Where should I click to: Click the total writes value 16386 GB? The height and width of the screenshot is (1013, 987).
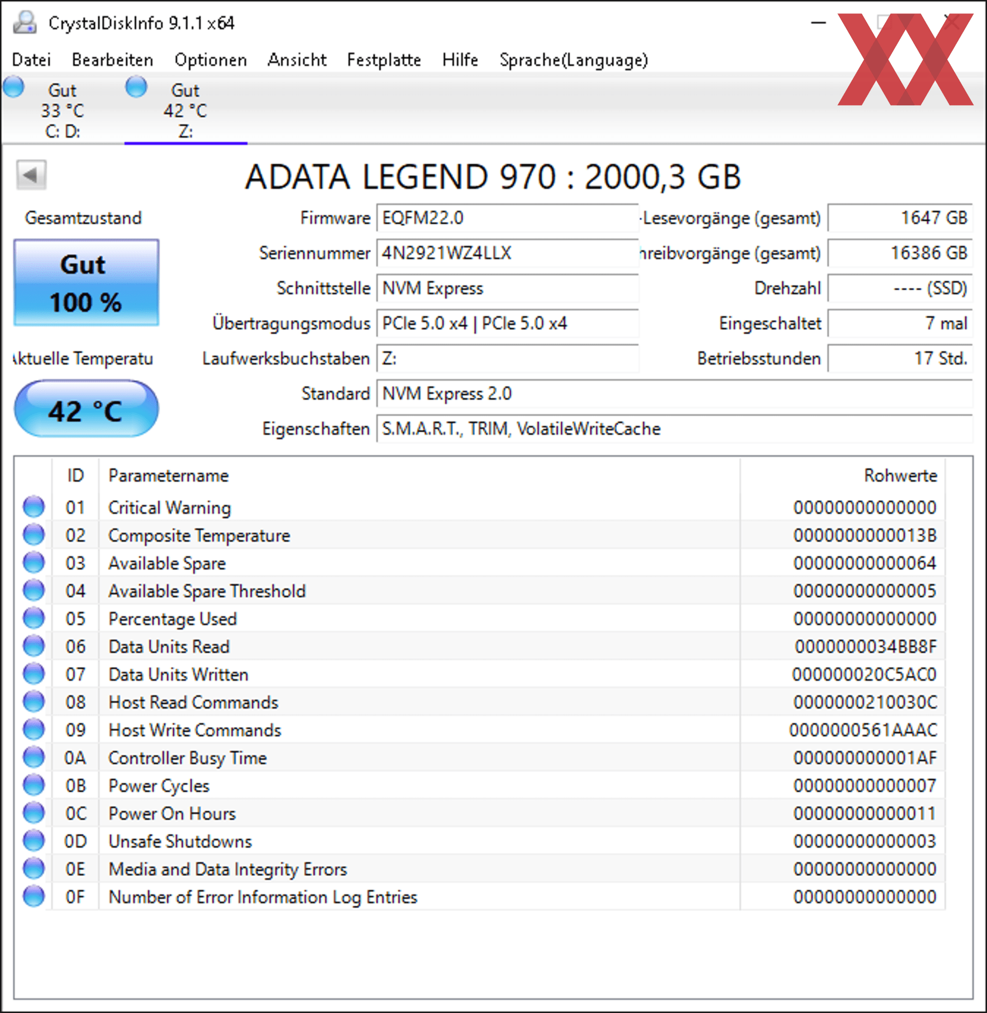point(900,253)
